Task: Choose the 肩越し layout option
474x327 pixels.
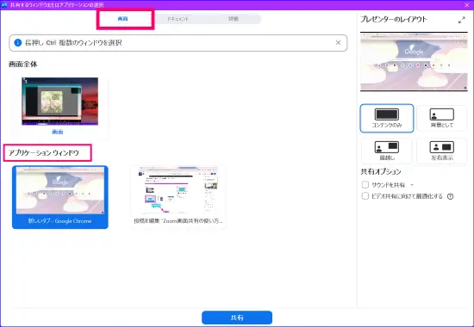Action: point(387,151)
